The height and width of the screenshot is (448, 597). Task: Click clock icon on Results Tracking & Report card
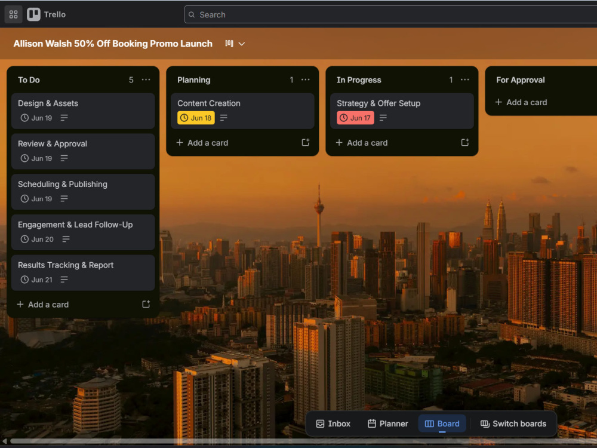pyautogui.click(x=24, y=279)
